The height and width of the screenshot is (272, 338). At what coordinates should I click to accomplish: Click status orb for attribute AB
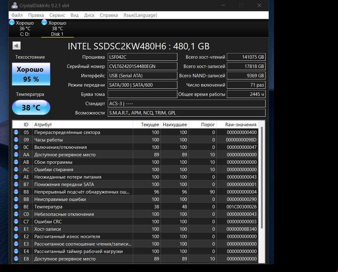(x=16, y=162)
